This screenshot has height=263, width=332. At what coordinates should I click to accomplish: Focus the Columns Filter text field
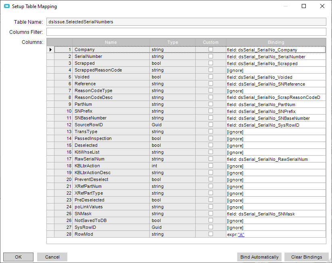pyautogui.click(x=186, y=32)
